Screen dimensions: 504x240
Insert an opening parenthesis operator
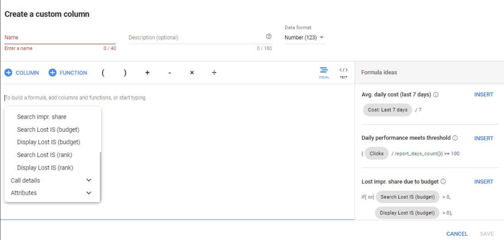[x=103, y=73]
